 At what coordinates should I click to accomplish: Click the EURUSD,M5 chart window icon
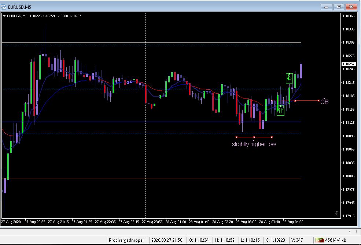[x=4, y=7]
